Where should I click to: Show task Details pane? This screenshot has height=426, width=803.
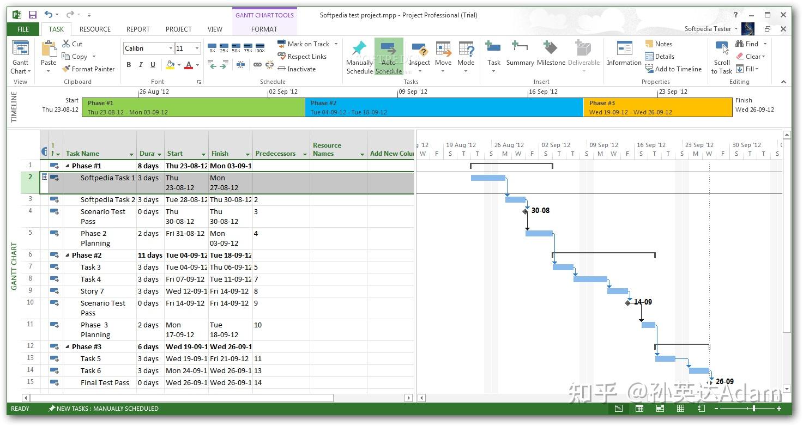tap(660, 57)
